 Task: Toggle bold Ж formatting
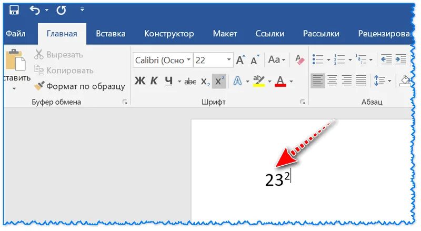tap(140, 81)
